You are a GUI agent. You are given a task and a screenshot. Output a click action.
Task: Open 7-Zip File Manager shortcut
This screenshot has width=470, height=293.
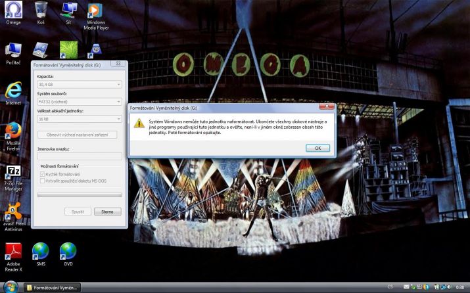coord(13,178)
